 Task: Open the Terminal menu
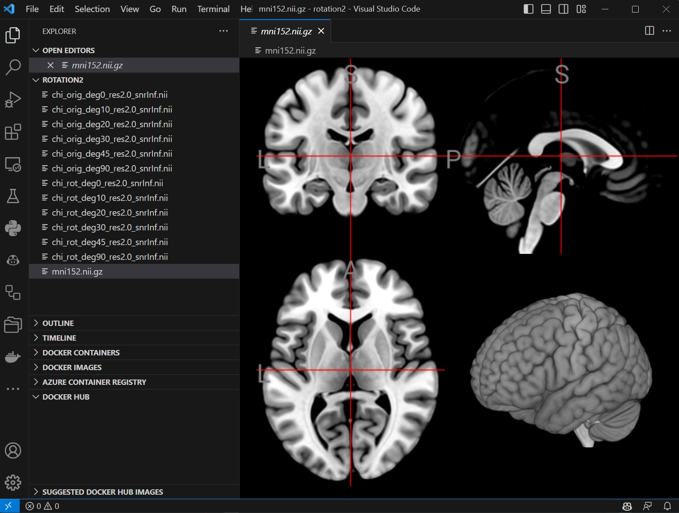213,9
